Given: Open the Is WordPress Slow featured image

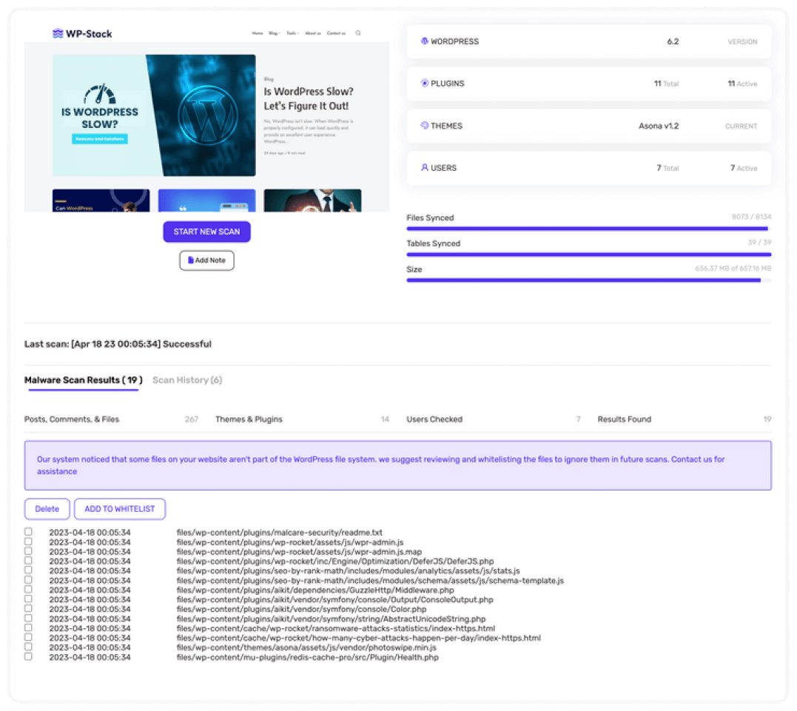Looking at the screenshot, I should pos(154,115).
